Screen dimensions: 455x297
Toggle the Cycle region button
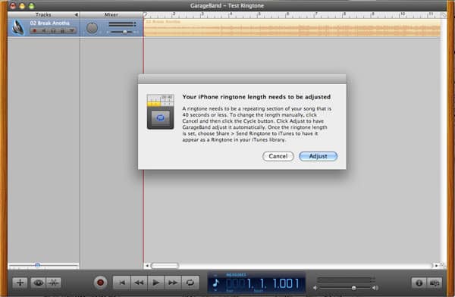pyautogui.click(x=190, y=283)
